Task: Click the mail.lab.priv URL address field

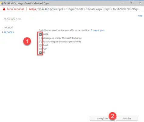Action: [84, 9]
